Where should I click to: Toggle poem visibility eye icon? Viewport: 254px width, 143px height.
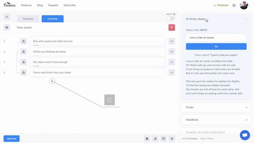7,27
